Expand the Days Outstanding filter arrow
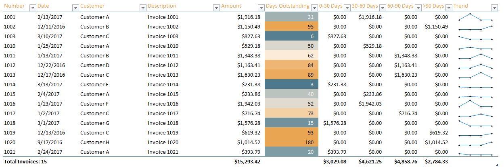Screen dimensions: 504x167 tap(314, 7)
